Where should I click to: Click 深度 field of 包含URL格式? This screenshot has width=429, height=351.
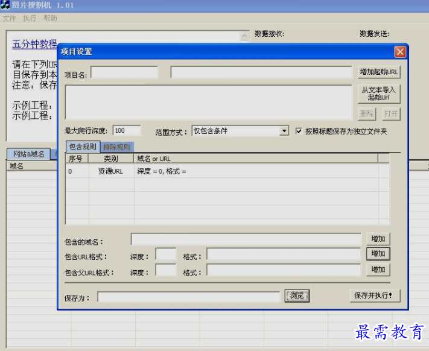click(x=166, y=254)
